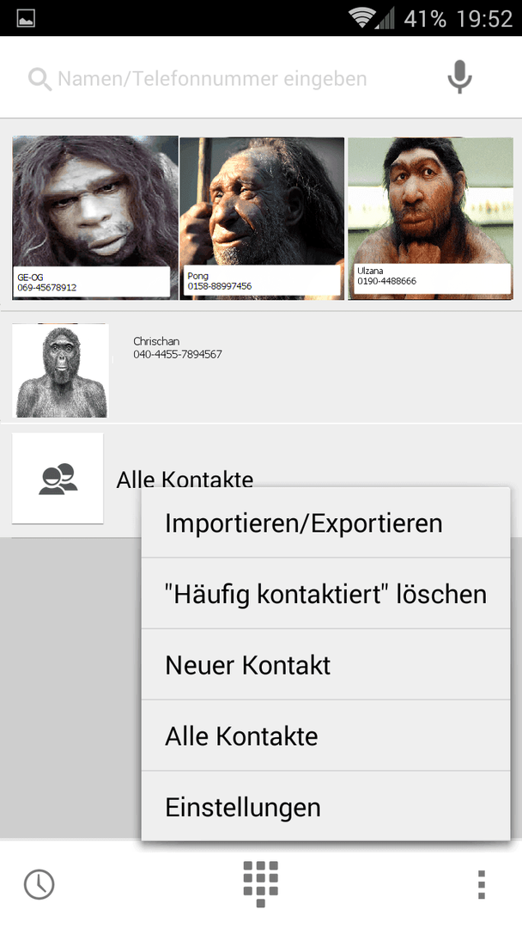Select Importieren/Exportieren menu entry
This screenshot has height=928, width=522.
pyautogui.click(x=325, y=522)
